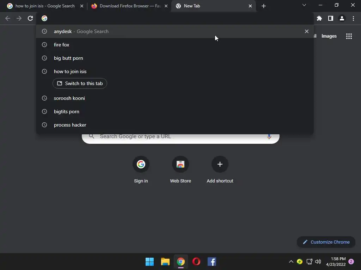Click the voice search microphone
Image resolution: width=361 pixels, height=270 pixels.
[x=269, y=137]
